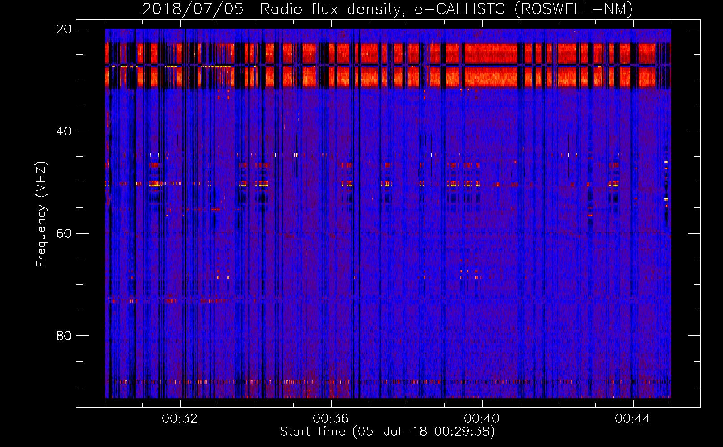Screen dimensions: 723x447
Task: Click the time tick label '00:40'
Action: [482, 419]
